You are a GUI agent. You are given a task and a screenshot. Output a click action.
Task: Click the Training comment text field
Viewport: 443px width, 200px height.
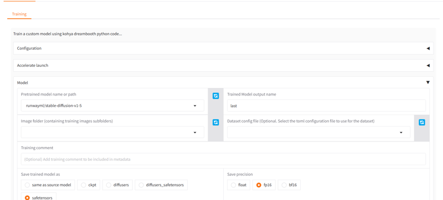coord(224,159)
